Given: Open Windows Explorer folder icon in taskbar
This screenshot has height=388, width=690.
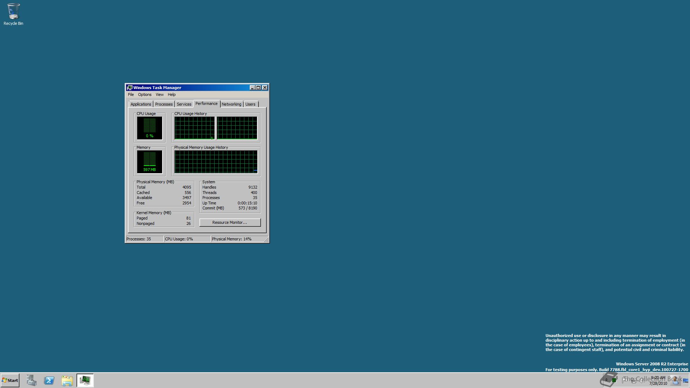Looking at the screenshot, I should pyautogui.click(x=67, y=380).
